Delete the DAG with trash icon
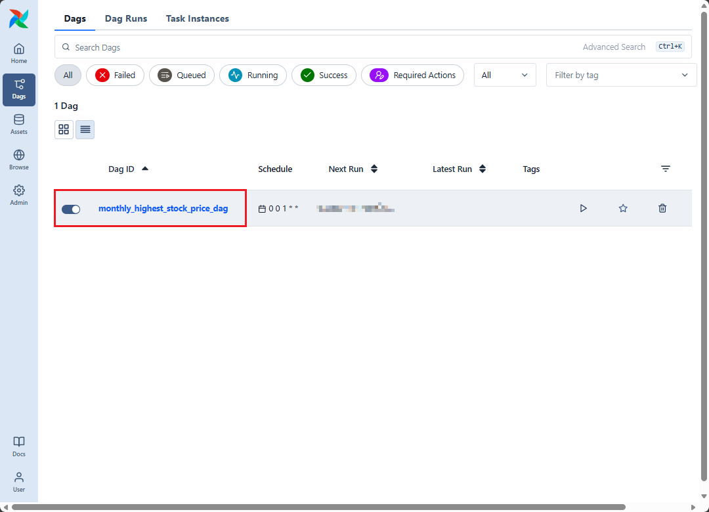 pyautogui.click(x=662, y=208)
